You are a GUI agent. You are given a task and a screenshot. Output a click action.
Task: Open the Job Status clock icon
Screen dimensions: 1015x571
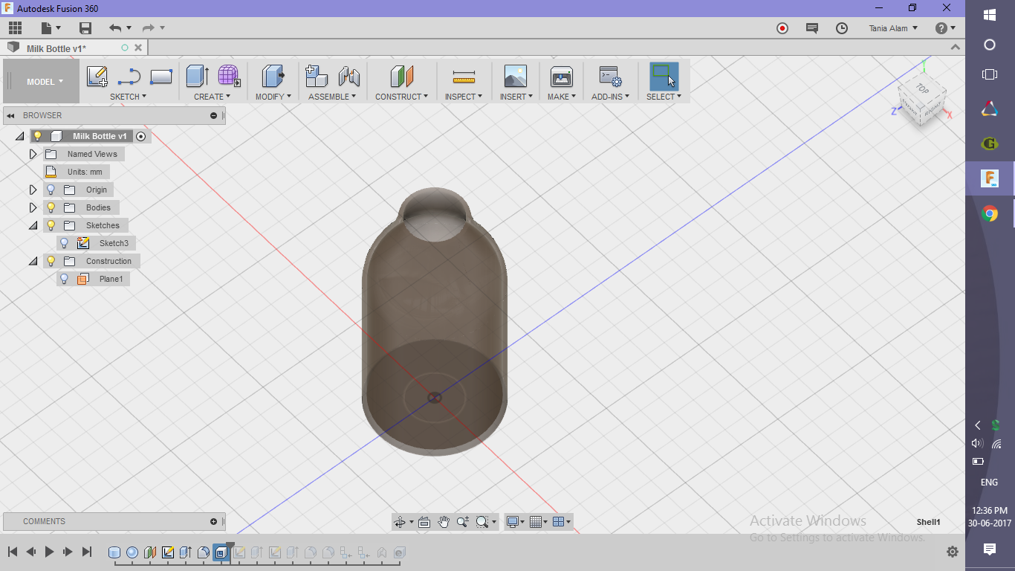(842, 28)
